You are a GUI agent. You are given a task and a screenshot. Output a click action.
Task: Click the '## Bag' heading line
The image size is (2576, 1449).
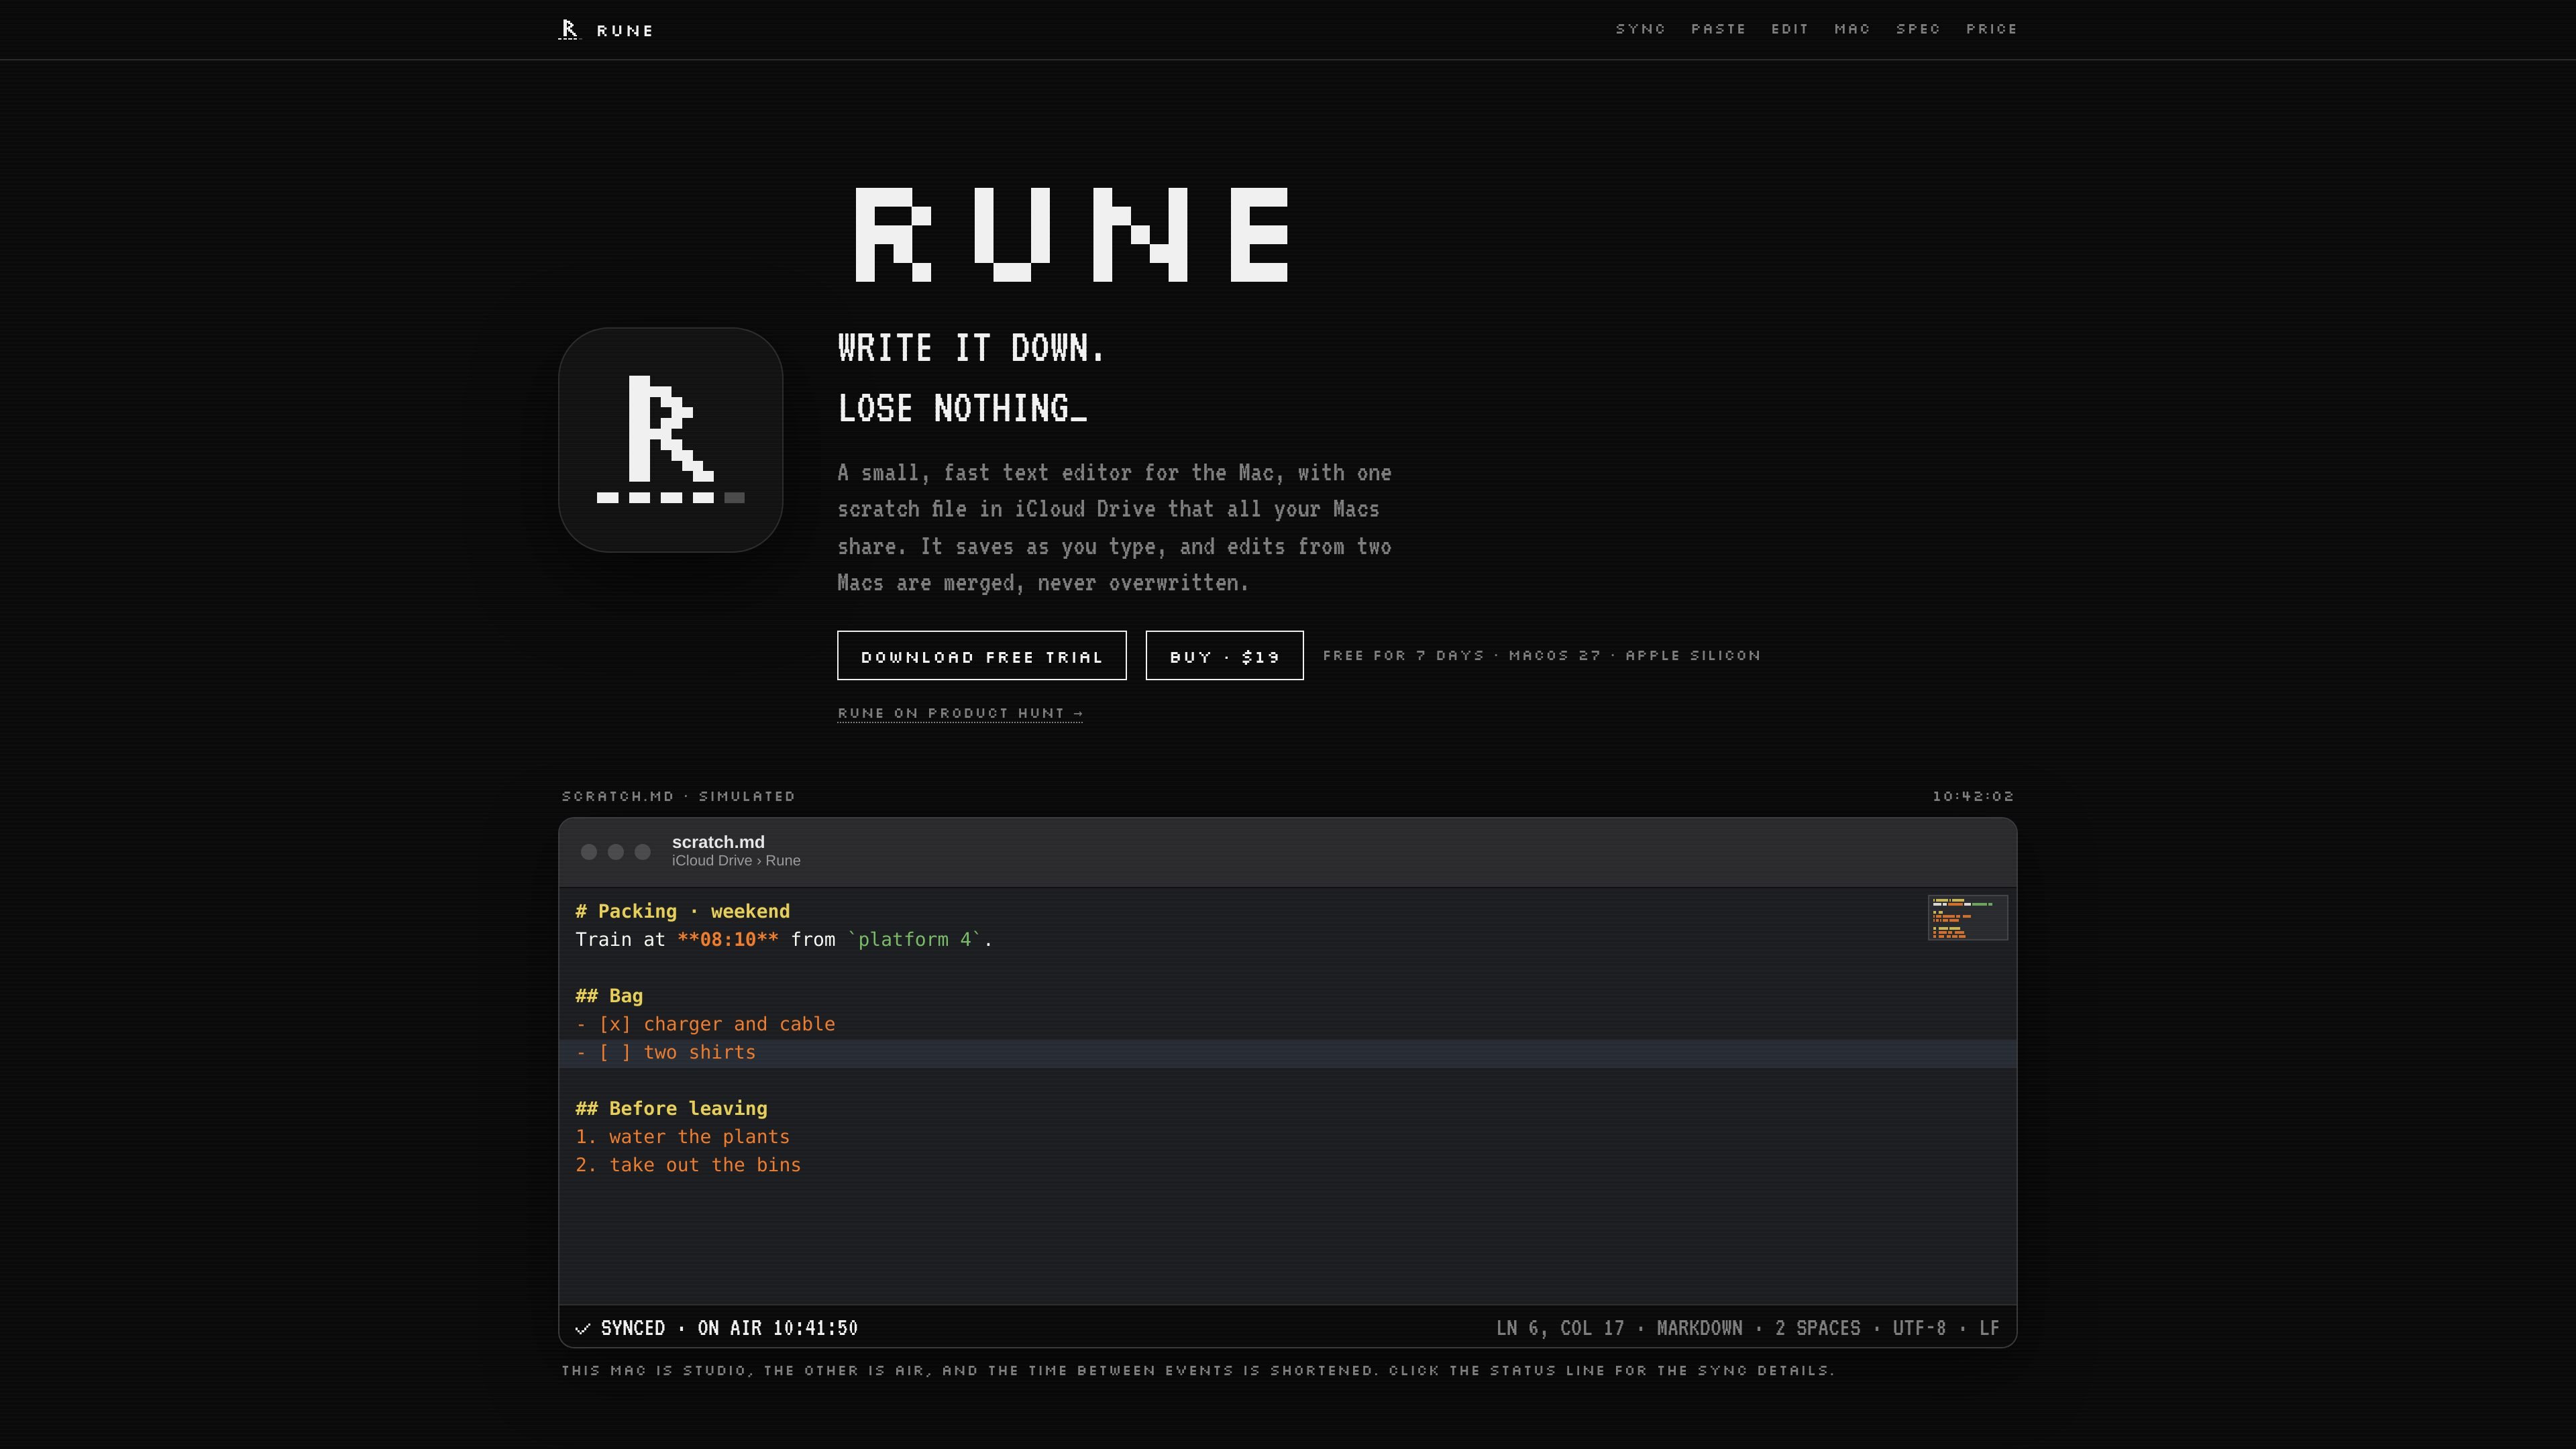click(609, 996)
